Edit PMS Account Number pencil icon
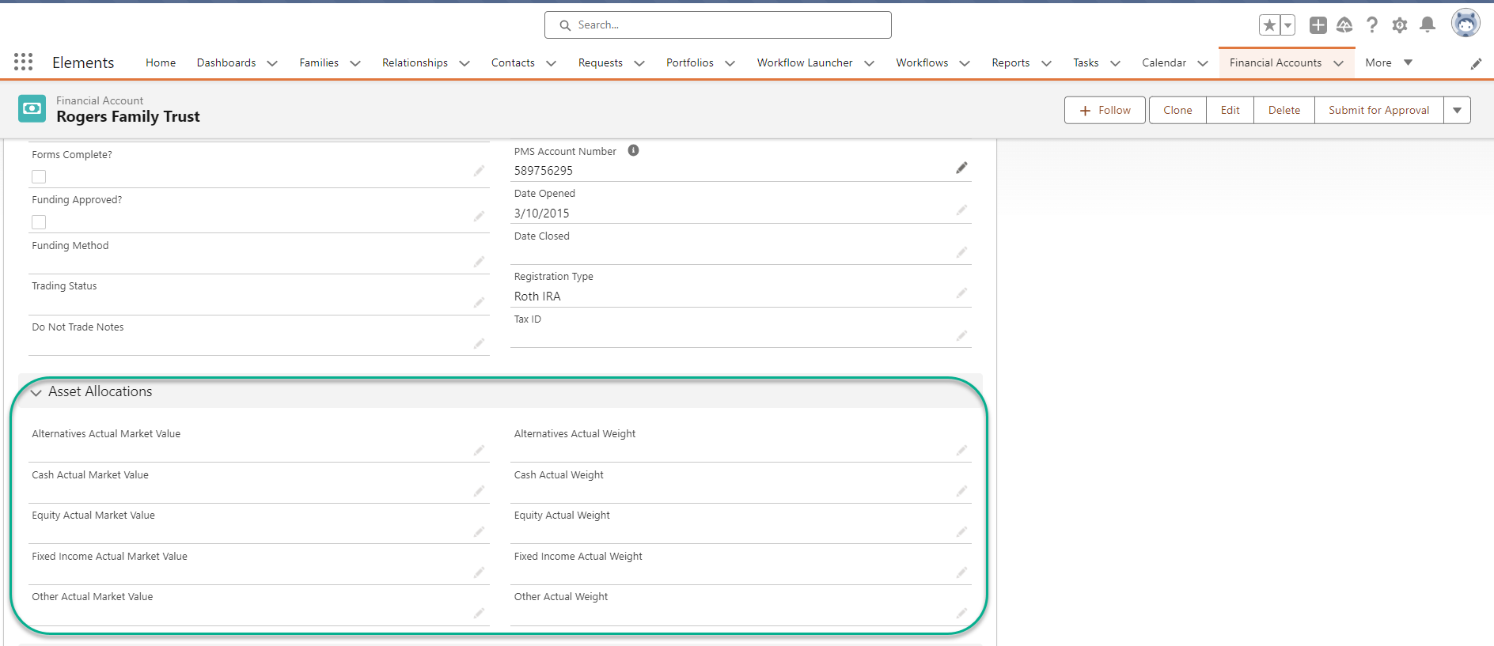The height and width of the screenshot is (646, 1494). click(x=961, y=168)
